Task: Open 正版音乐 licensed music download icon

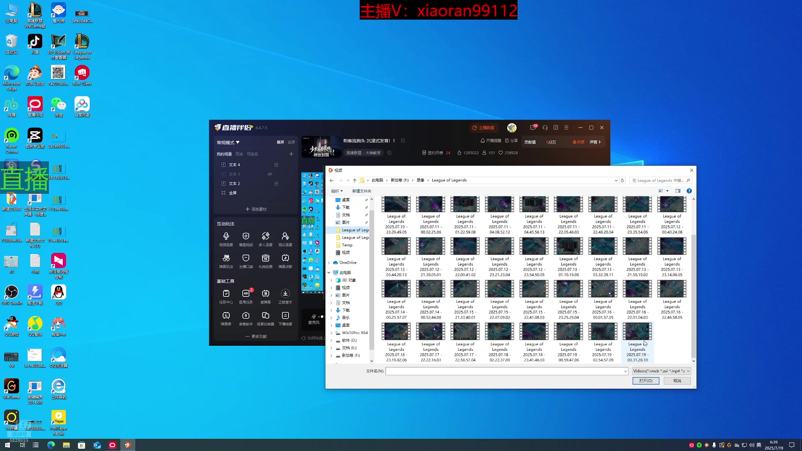Action: point(285,296)
